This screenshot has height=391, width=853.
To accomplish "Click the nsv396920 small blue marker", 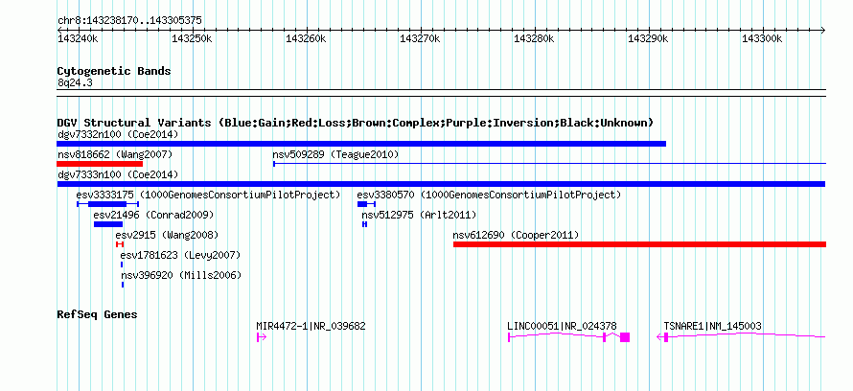I will 123,285.
